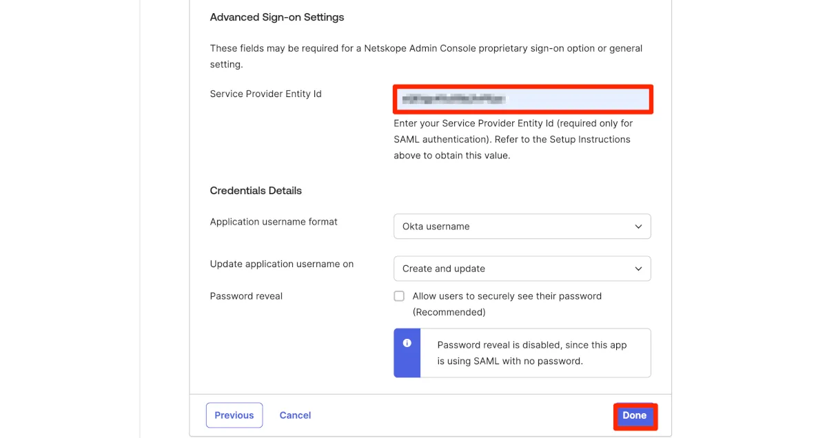Click the Service Provider Entity Id label
The height and width of the screenshot is (438, 827).
tap(265, 94)
